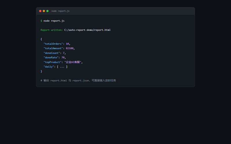
Task: Click the collapsed array "[ ... ]"
Action: pos(62,67)
